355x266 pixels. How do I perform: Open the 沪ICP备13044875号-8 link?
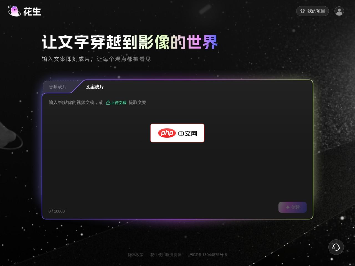click(x=207, y=255)
